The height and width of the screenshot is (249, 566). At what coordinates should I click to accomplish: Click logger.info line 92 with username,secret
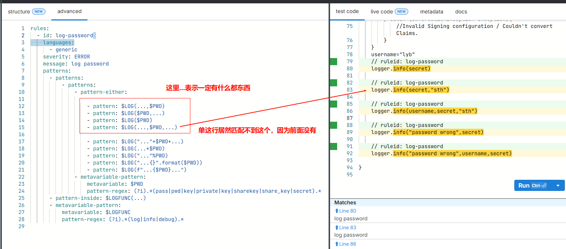click(x=441, y=153)
